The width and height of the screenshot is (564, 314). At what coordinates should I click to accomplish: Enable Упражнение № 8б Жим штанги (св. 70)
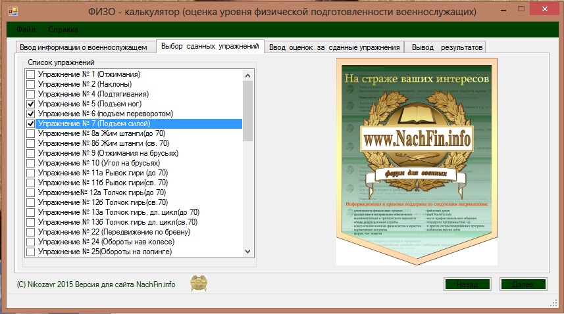30,144
